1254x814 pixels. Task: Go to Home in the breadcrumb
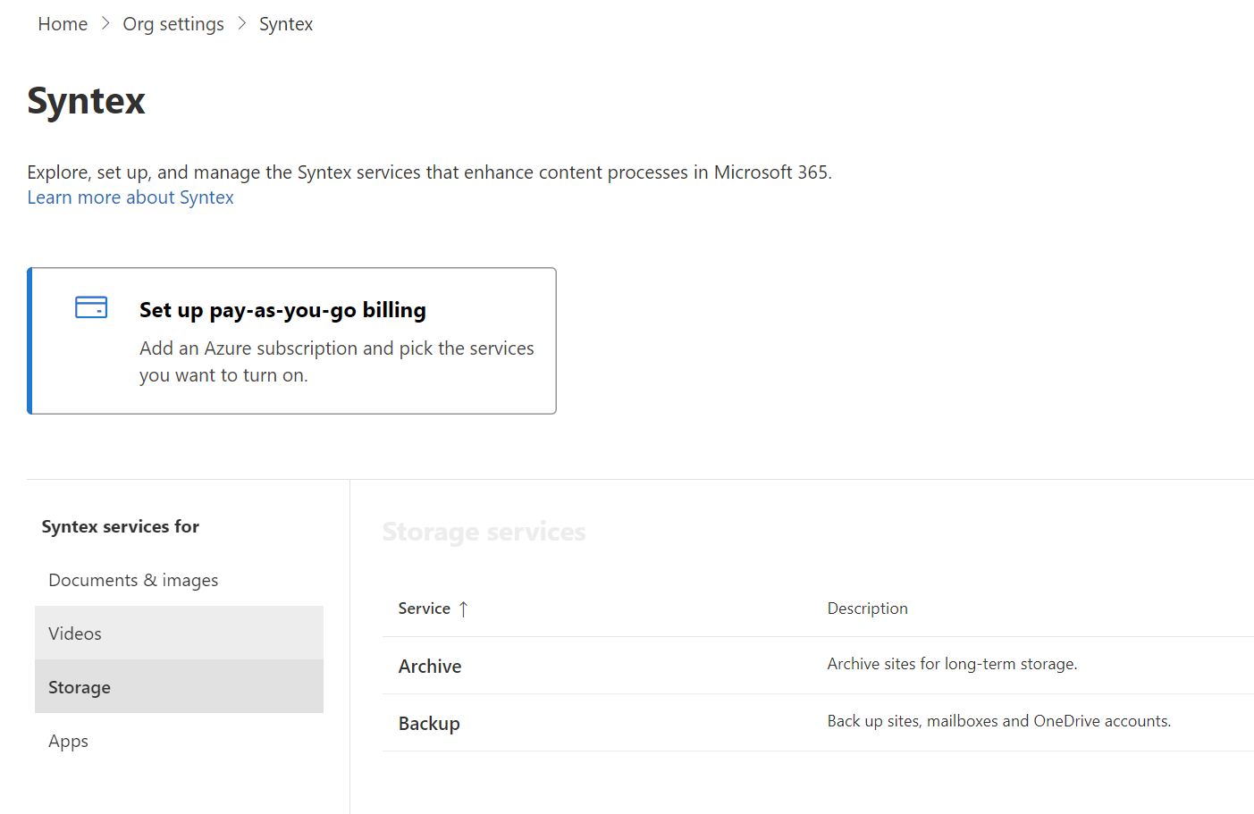(x=63, y=24)
